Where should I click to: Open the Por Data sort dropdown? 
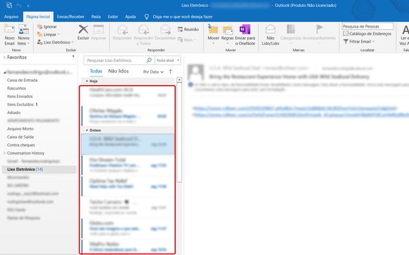153,72
